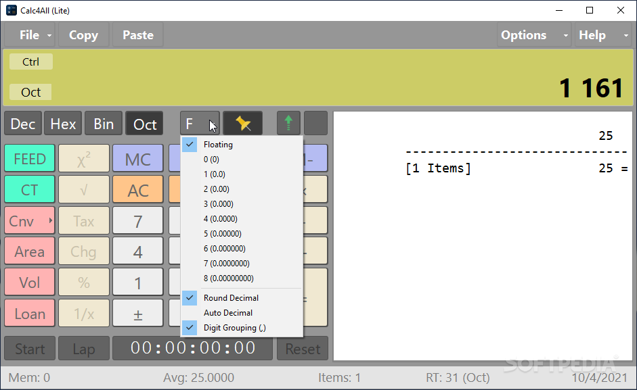The width and height of the screenshot is (637, 390).
Task: Switch to Dec number base
Action: tap(23, 124)
